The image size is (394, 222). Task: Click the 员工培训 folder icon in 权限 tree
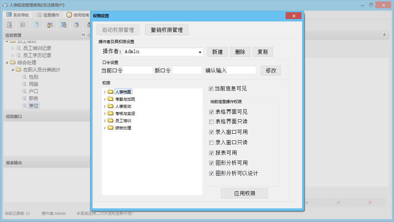(x=111, y=120)
